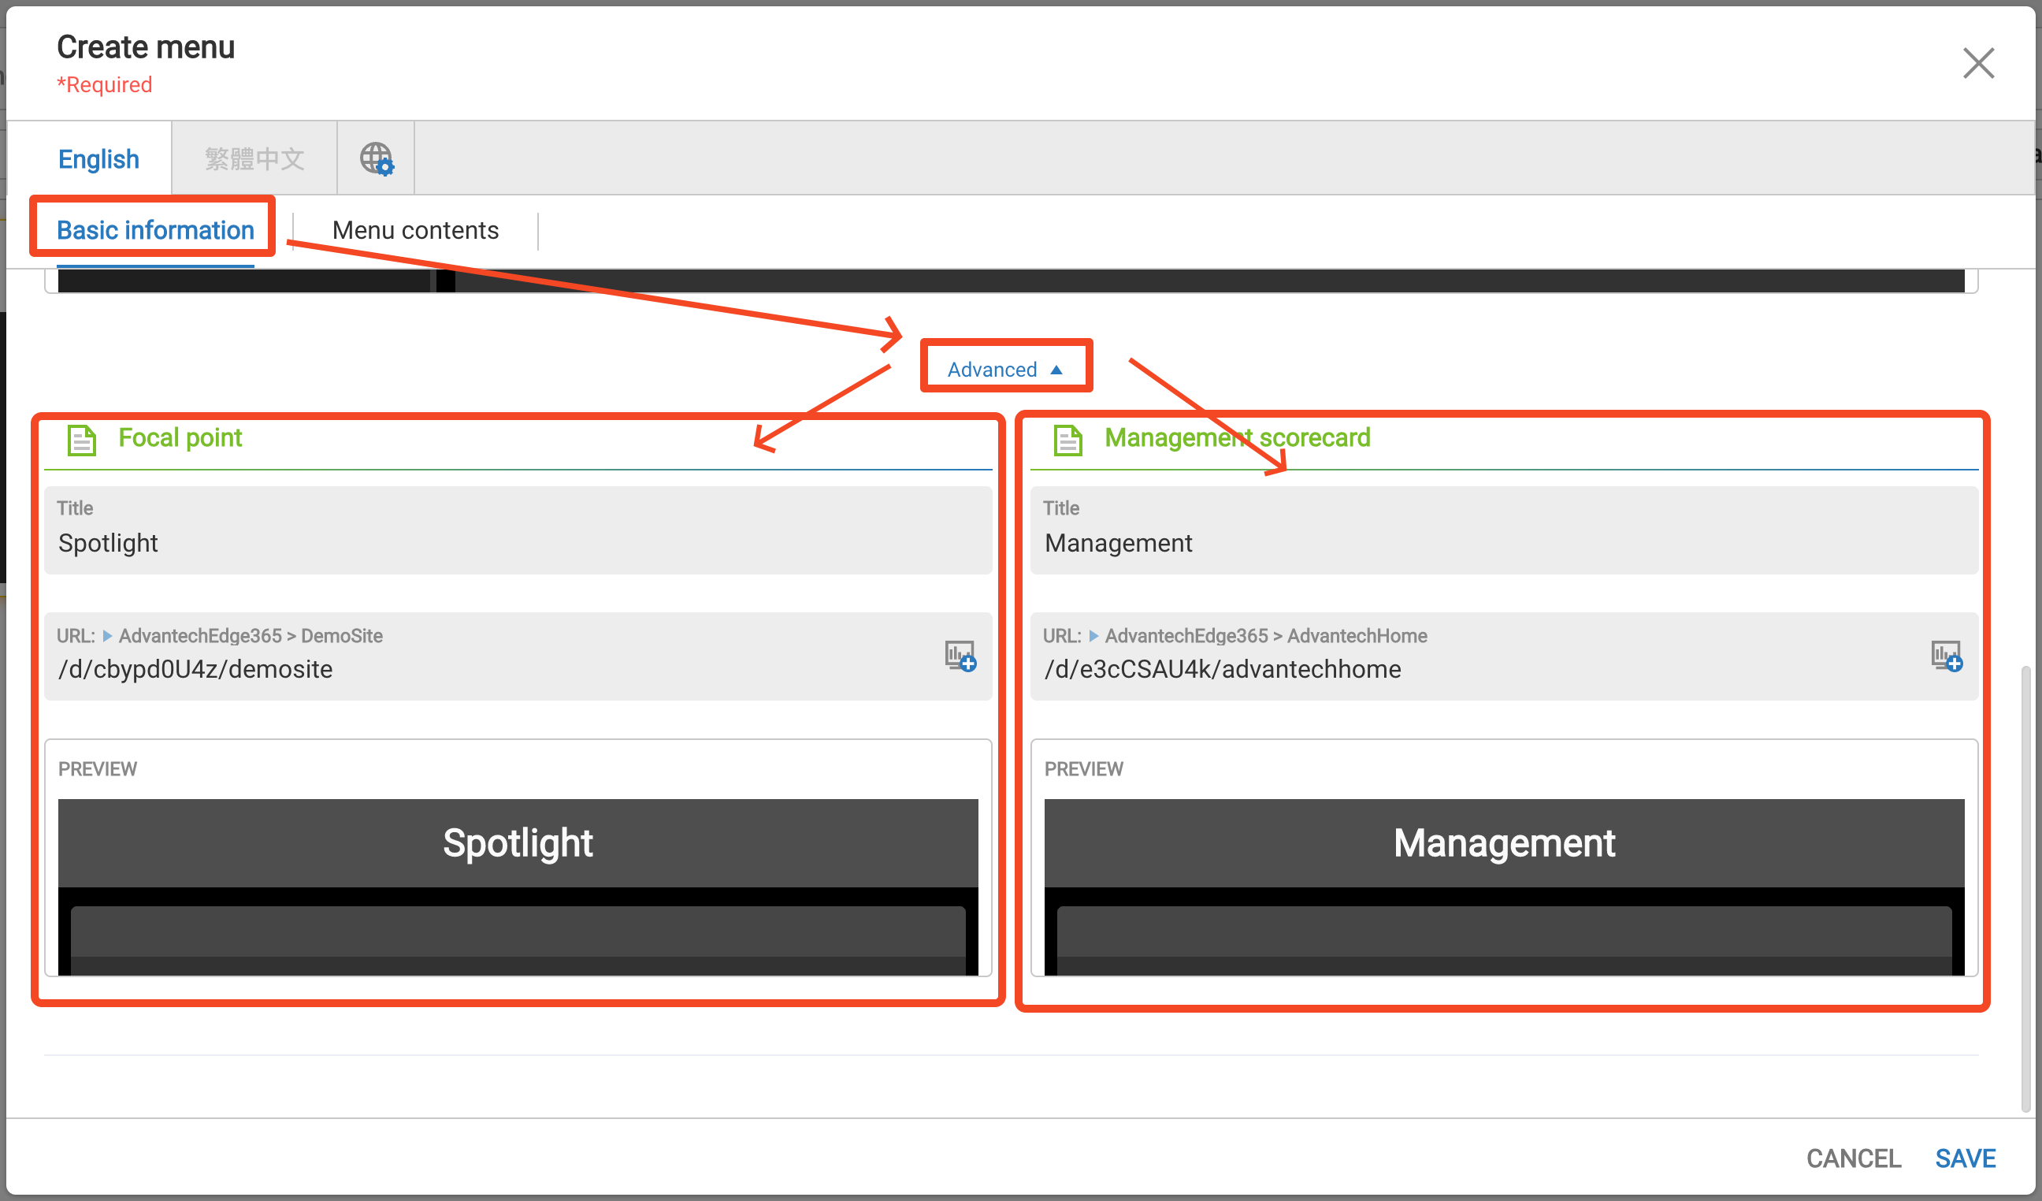Click the Management scorecard dashboard picker icon
2042x1201 pixels.
click(x=1946, y=656)
